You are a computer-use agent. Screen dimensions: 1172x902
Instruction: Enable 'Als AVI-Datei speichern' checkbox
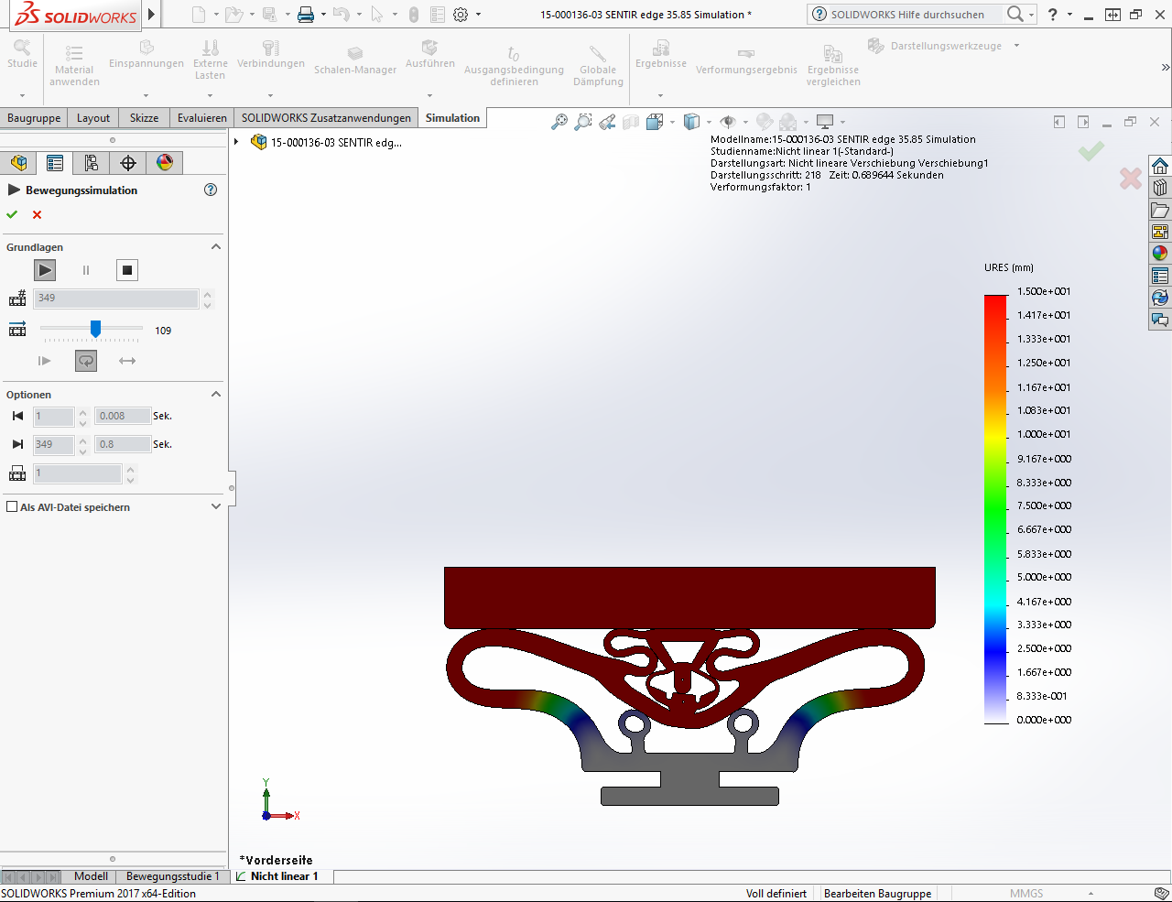click(x=12, y=507)
